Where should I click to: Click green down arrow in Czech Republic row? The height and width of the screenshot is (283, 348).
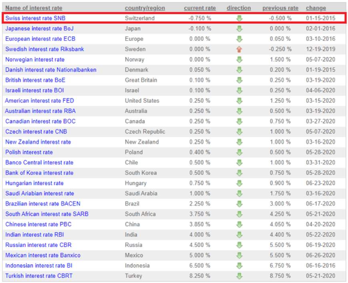tap(239, 132)
